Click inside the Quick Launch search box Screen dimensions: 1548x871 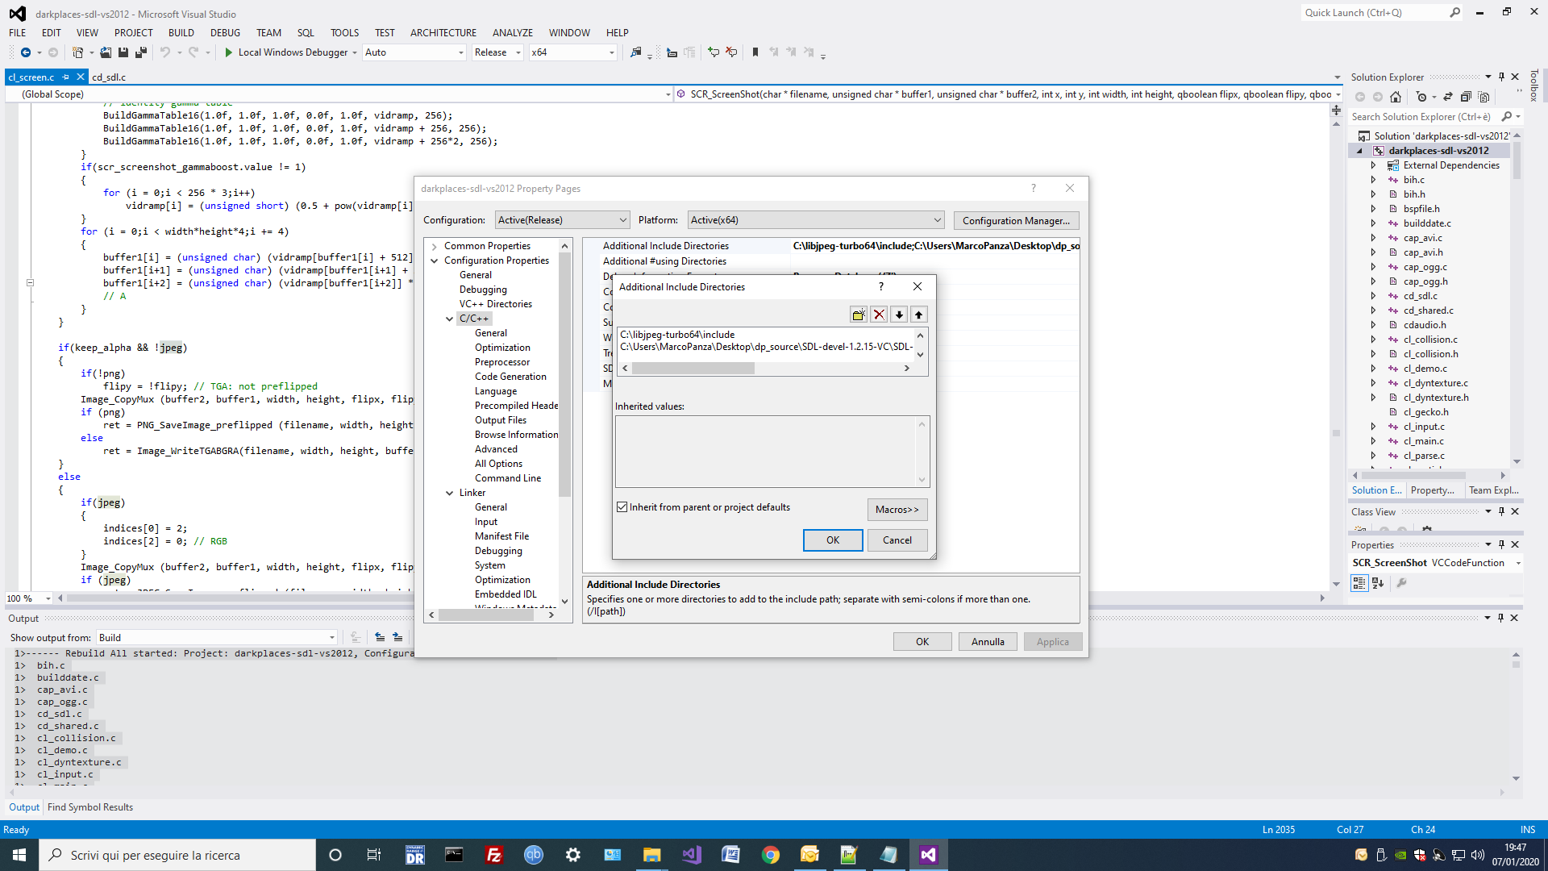coord(1371,12)
